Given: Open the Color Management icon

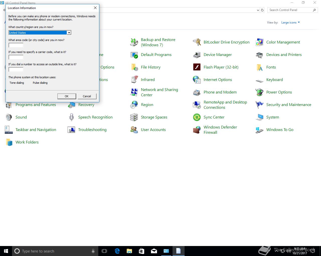Looking at the screenshot, I should tap(260, 42).
